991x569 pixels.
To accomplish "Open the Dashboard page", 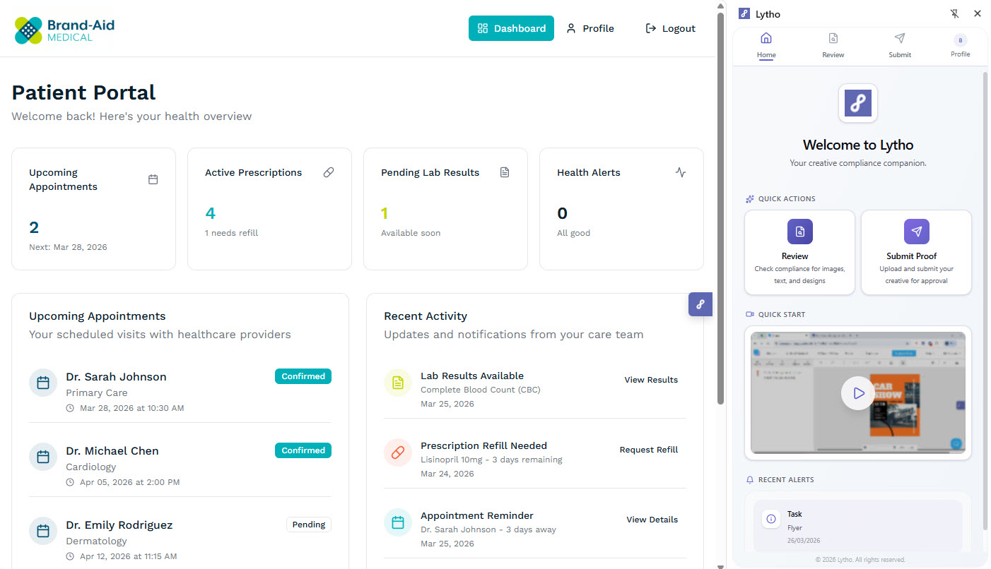I will click(x=511, y=28).
